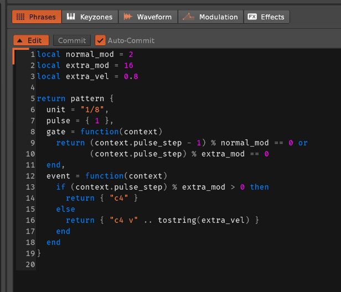Viewport: 341px width, 292px height.
Task: Click line number 20 in the gutter
Action: (30, 264)
